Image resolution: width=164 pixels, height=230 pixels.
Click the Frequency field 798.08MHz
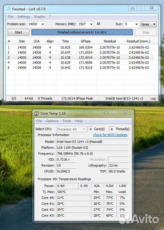92,154
